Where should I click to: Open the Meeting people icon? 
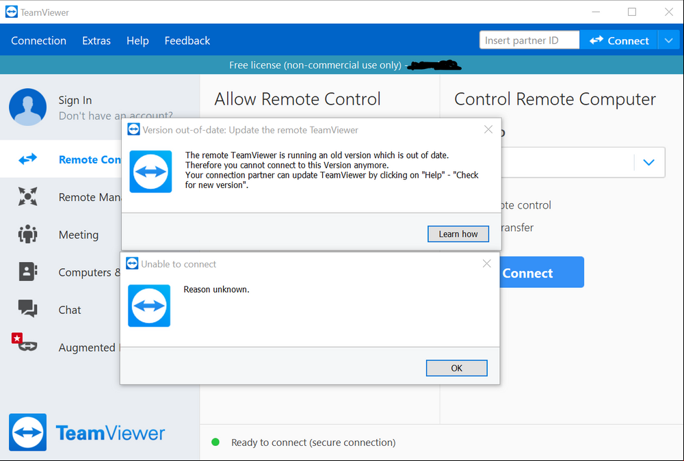click(x=28, y=234)
